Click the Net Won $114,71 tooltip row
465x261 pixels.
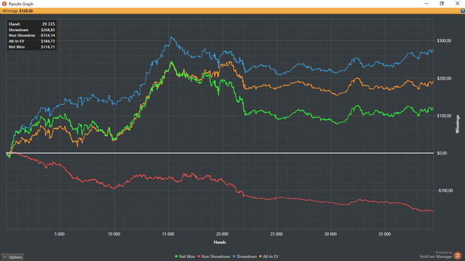tap(32, 47)
